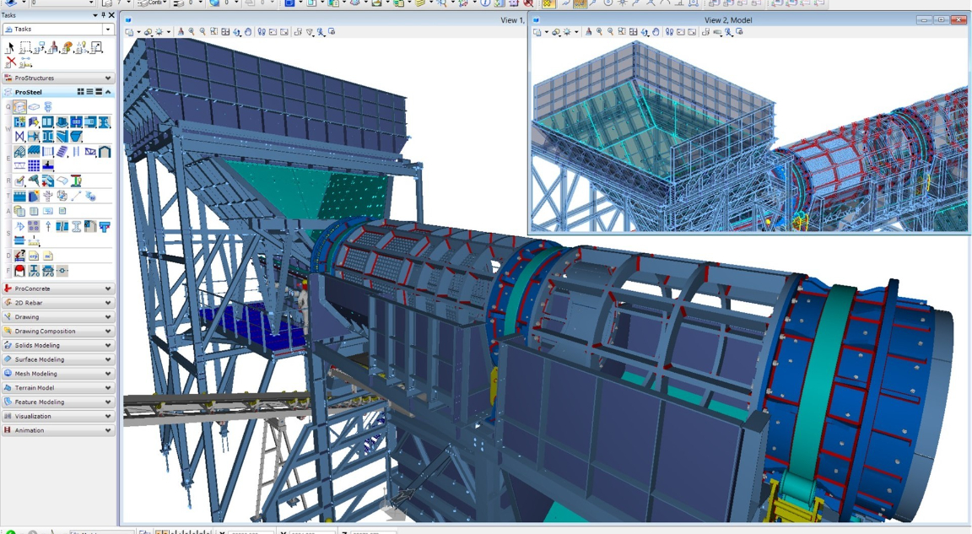The height and width of the screenshot is (534, 972).
Task: Open the Tasks panel options arrow
Action: (x=94, y=15)
